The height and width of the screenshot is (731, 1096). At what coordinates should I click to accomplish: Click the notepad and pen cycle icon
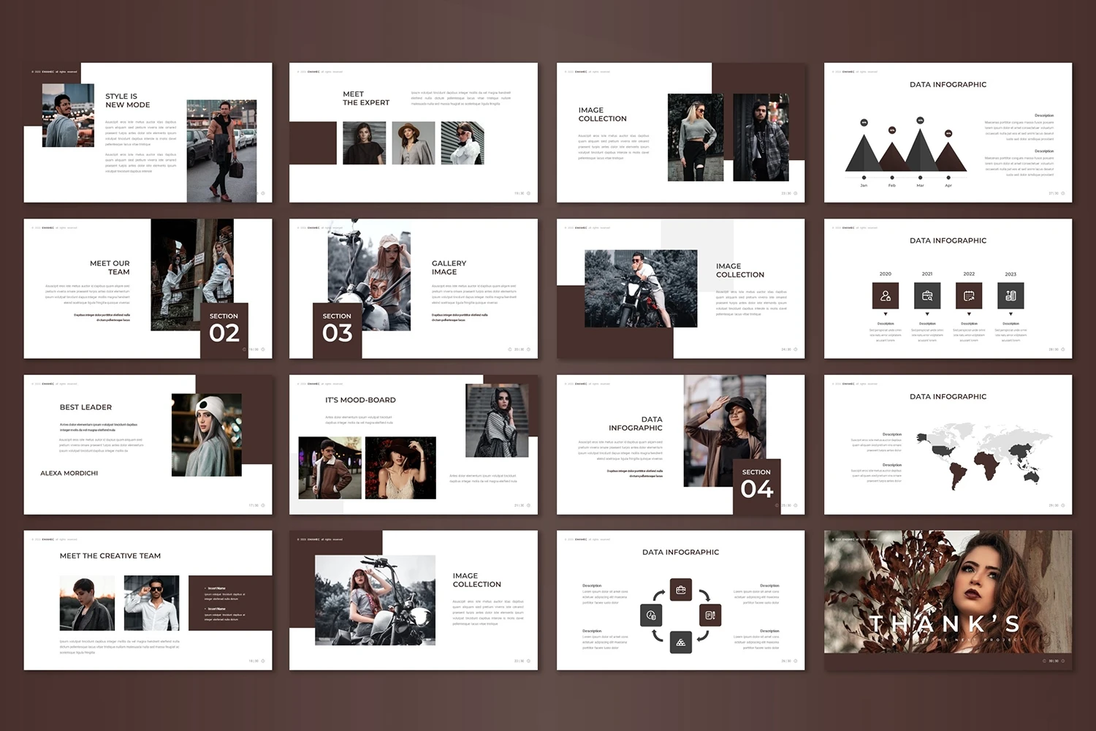(x=709, y=616)
